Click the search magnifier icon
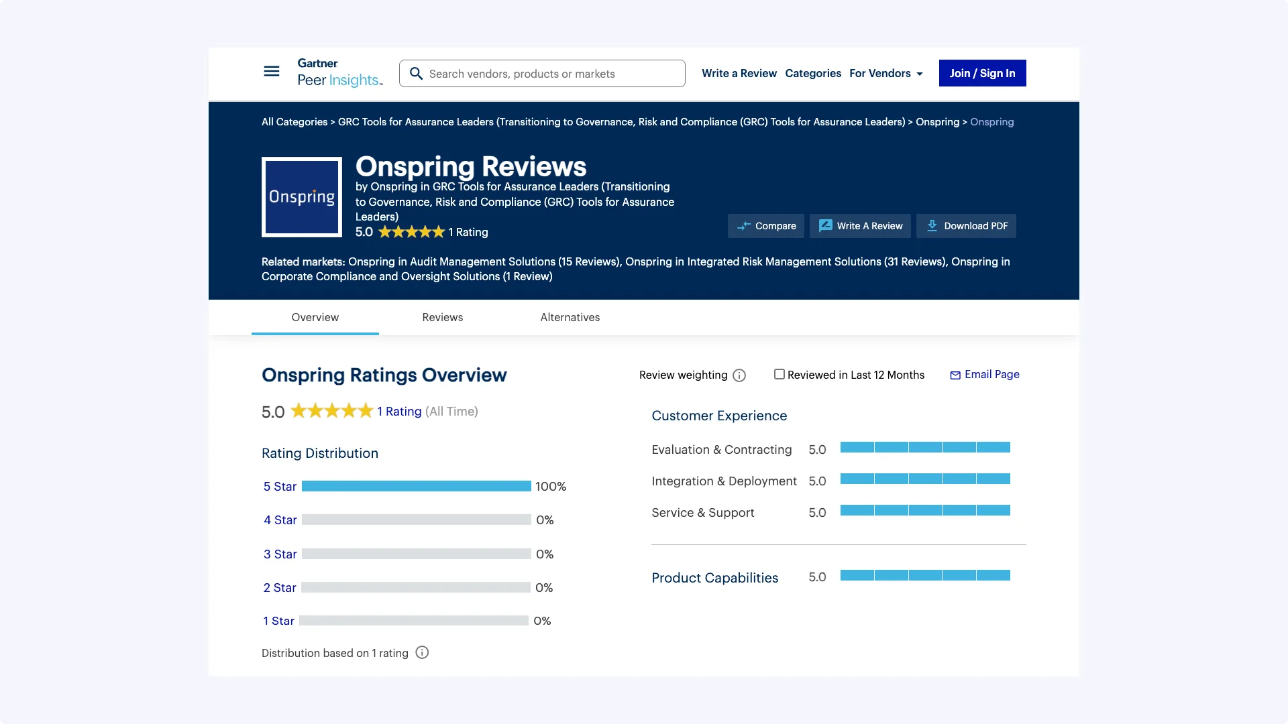This screenshot has height=724, width=1288. (416, 74)
